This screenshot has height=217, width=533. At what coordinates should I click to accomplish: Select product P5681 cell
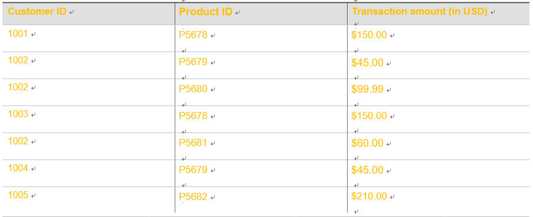pos(261,146)
